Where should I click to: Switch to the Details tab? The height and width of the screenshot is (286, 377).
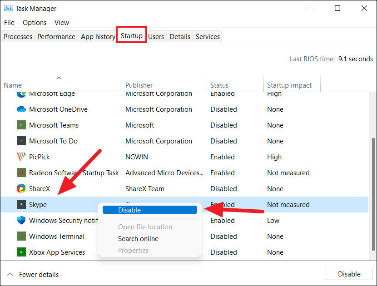click(179, 36)
